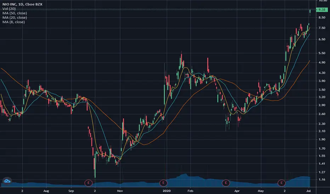Select the MA (20, close) indicator label
The height and width of the screenshot is (194, 330).
(15, 17)
